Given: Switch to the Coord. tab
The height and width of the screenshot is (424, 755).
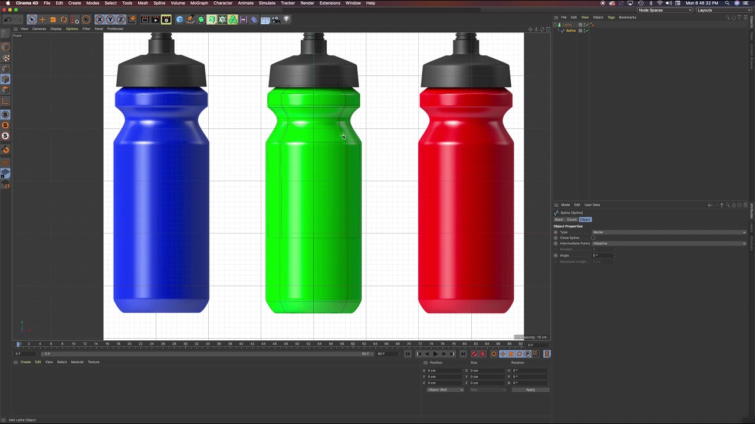Looking at the screenshot, I should [x=572, y=220].
